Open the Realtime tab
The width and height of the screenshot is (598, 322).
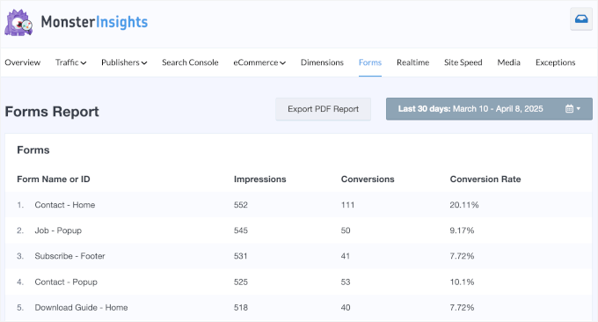412,62
